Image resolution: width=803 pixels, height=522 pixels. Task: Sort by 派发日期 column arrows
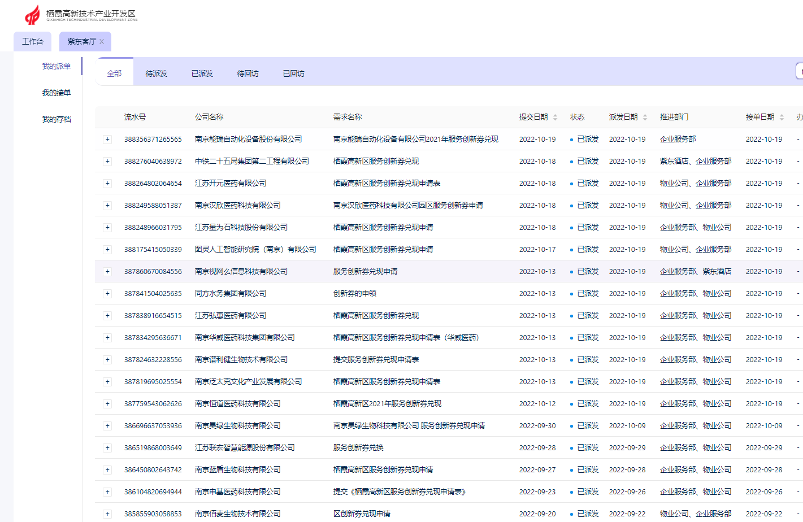point(645,118)
